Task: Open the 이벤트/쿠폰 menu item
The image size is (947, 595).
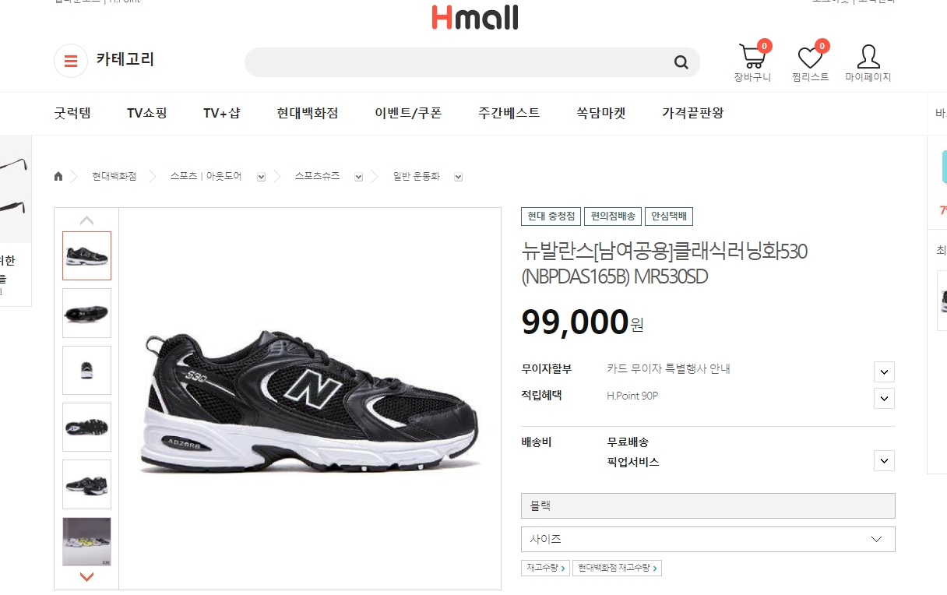Action: tap(408, 113)
